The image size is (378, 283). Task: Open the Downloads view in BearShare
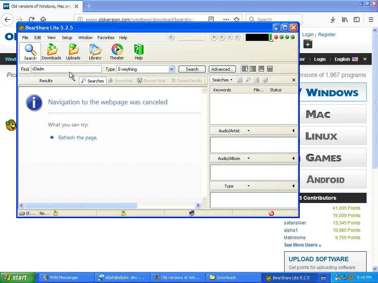tap(51, 52)
